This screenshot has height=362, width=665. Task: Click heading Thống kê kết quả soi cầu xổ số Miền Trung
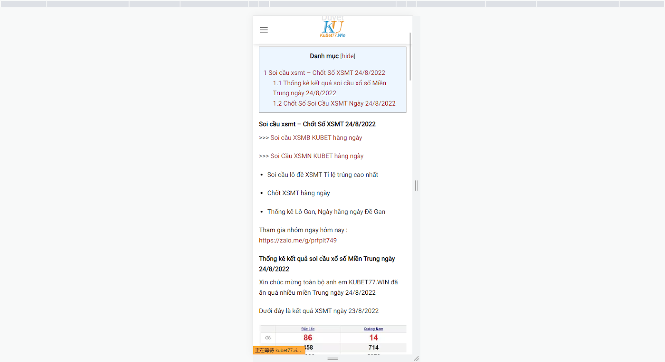pyautogui.click(x=327, y=263)
